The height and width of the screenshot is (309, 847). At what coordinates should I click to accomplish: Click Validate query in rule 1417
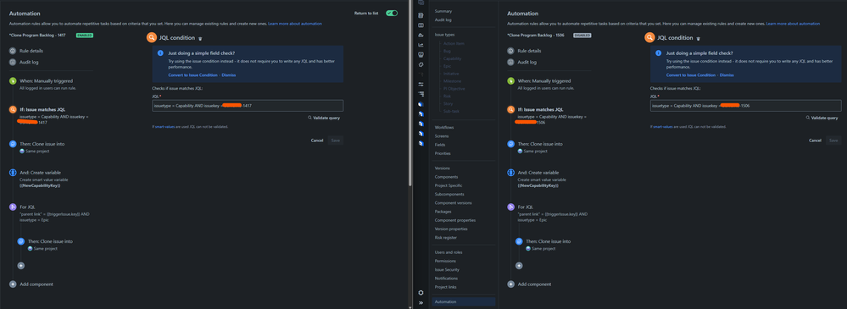point(324,118)
